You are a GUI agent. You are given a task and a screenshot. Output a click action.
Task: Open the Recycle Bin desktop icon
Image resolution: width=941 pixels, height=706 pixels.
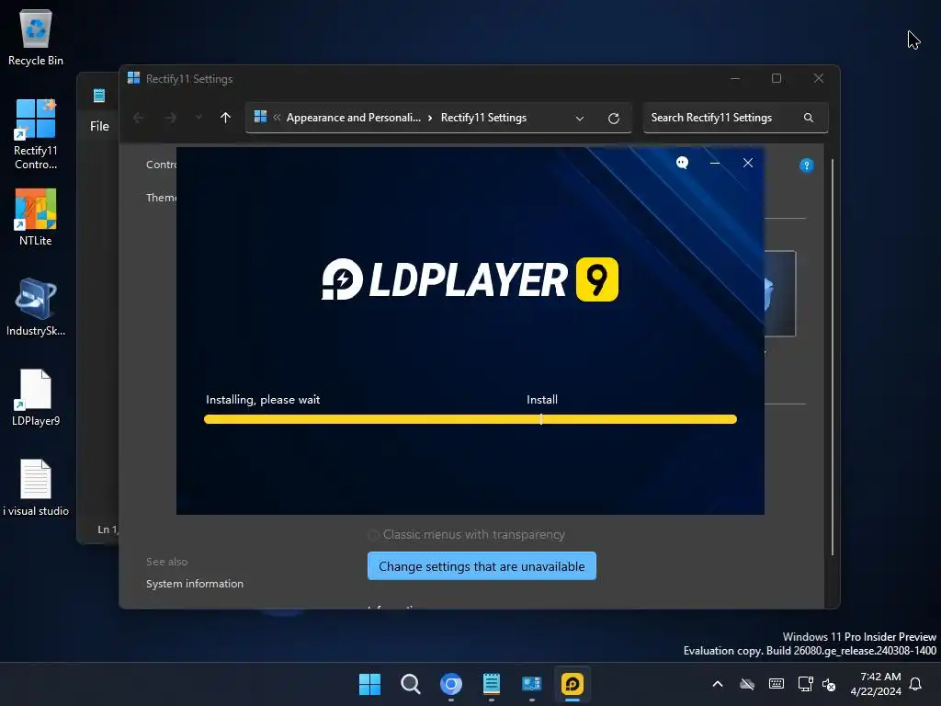(36, 37)
